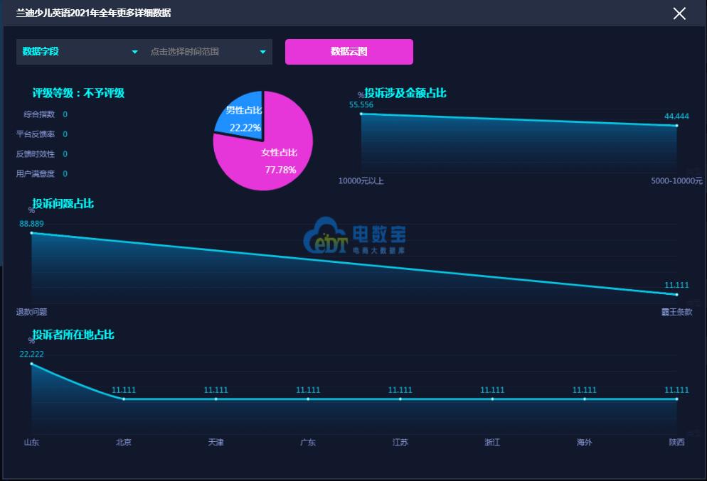Image resolution: width=707 pixels, height=481 pixels.
Task: Click the 11.111 data point above 陕西
Action: pyautogui.click(x=676, y=399)
